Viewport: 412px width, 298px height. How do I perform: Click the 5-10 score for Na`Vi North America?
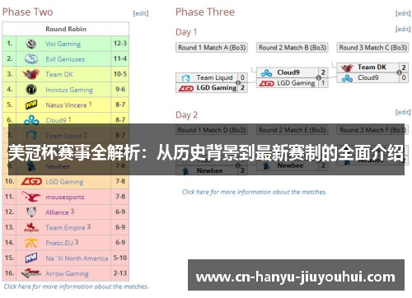pyautogui.click(x=120, y=258)
